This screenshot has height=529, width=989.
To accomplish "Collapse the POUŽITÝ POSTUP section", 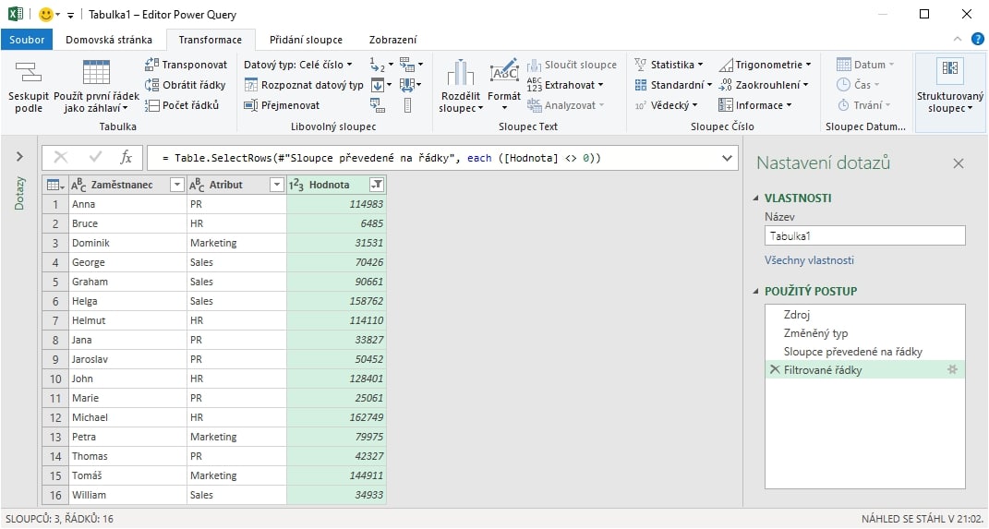I will (x=756, y=292).
